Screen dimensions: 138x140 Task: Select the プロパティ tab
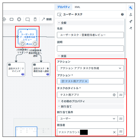63,7
